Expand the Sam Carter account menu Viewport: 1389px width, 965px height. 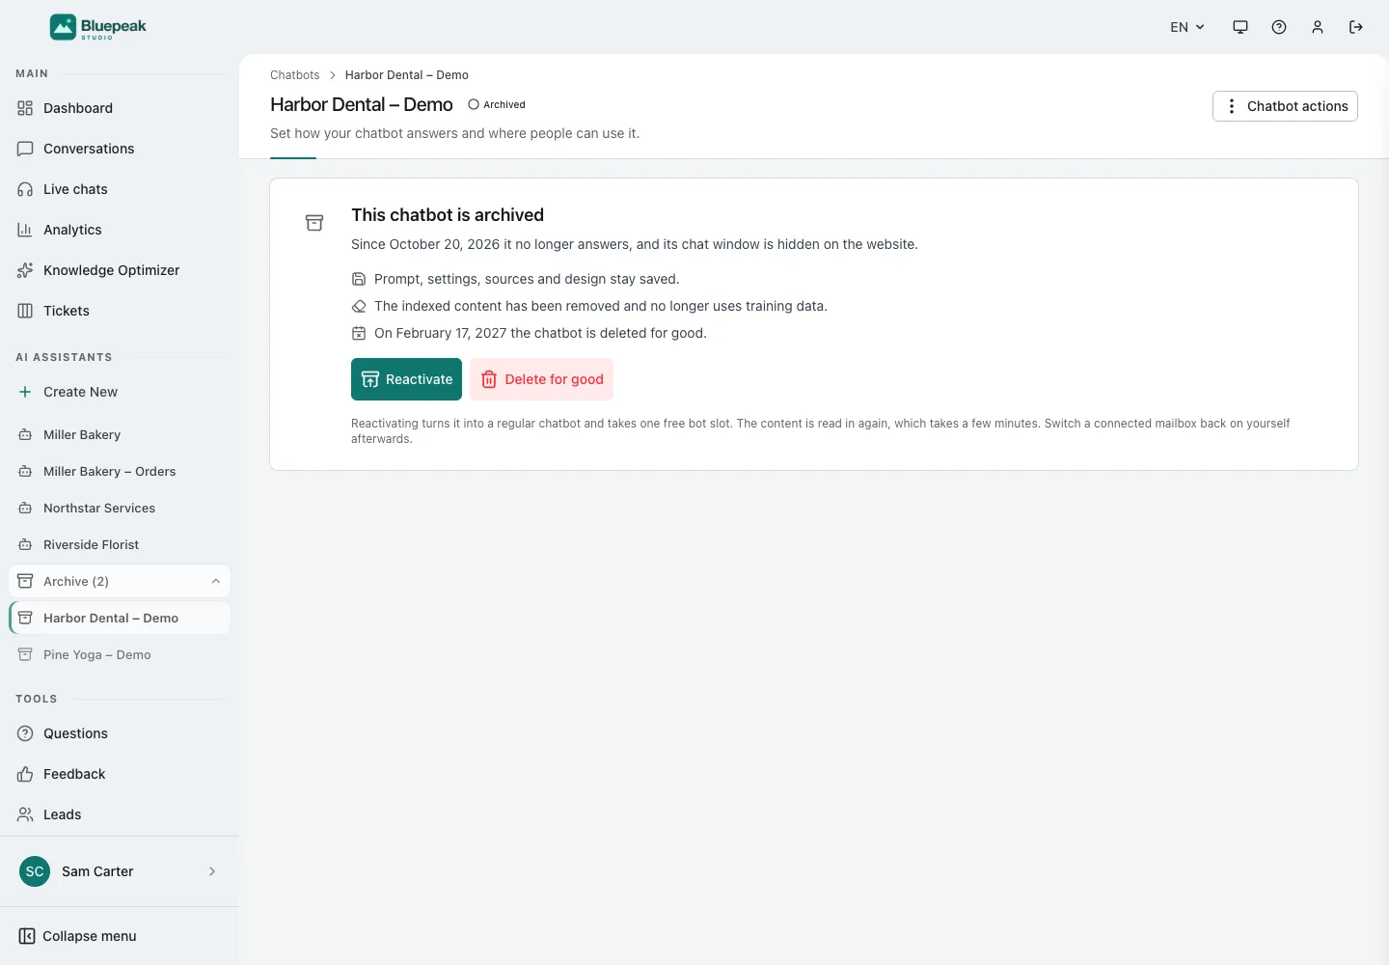pos(120,871)
